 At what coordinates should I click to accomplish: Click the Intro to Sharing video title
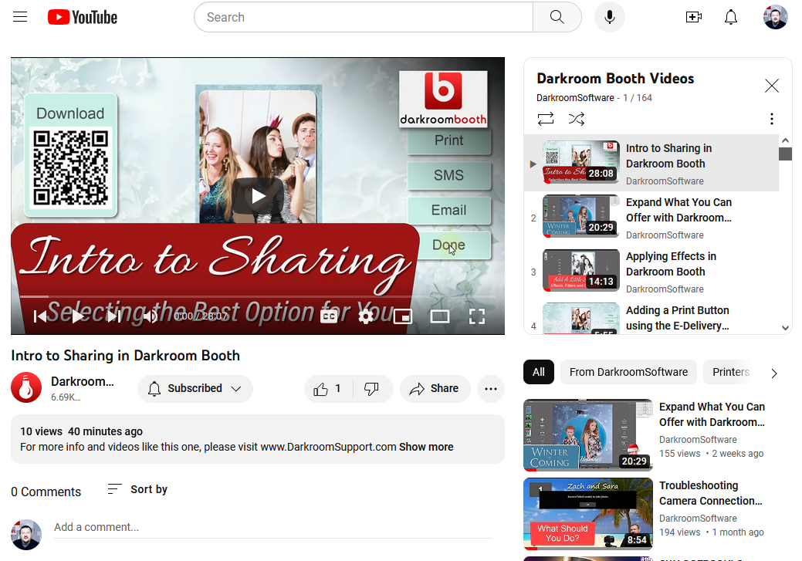point(125,356)
